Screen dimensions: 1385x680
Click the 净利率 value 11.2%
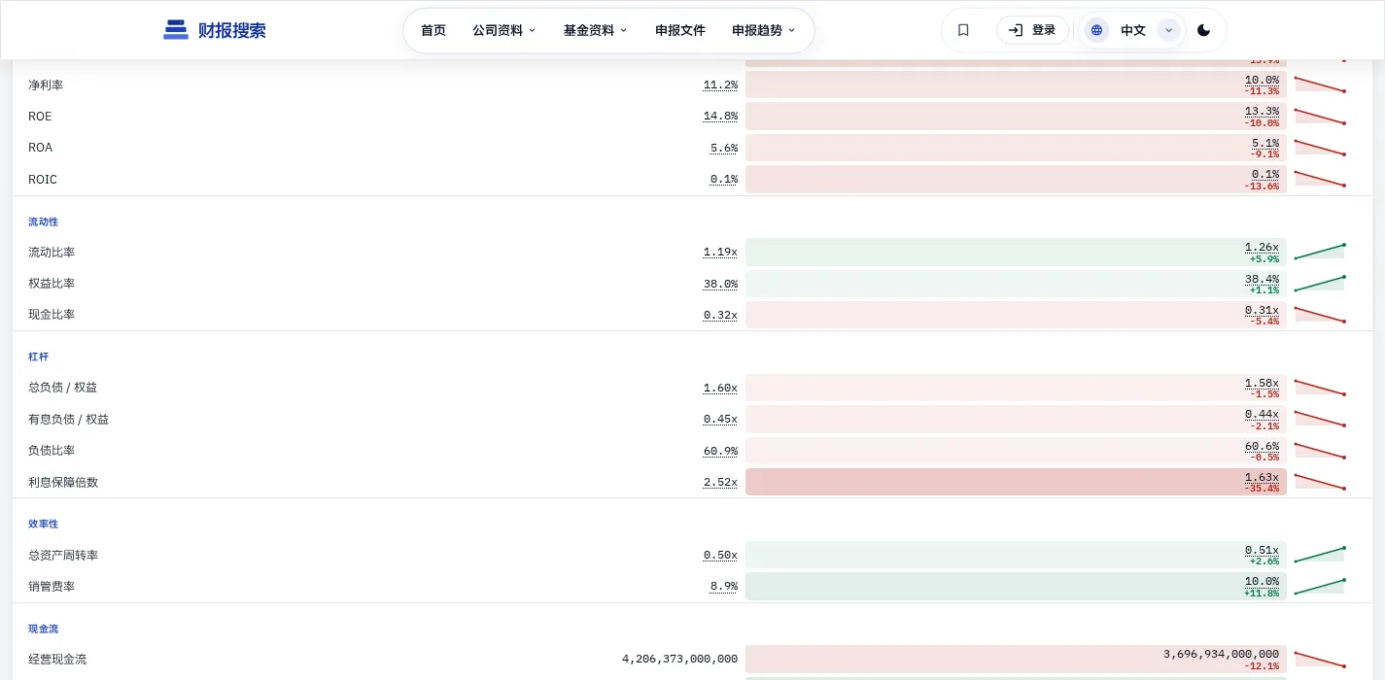coord(720,85)
